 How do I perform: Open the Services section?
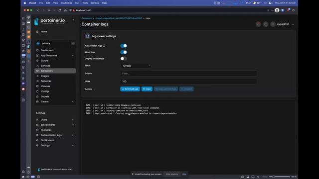pos(45,66)
